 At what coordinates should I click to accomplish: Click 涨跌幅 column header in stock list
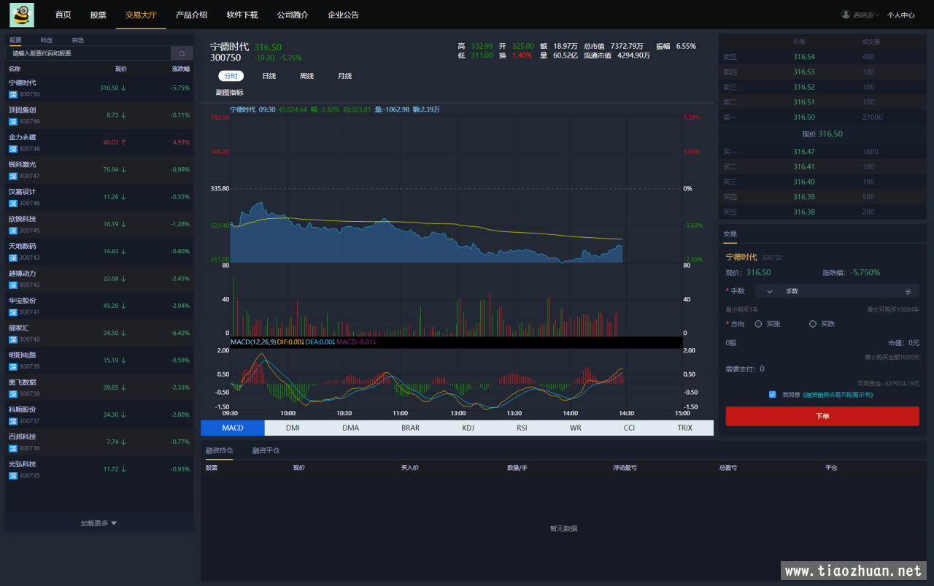click(180, 69)
